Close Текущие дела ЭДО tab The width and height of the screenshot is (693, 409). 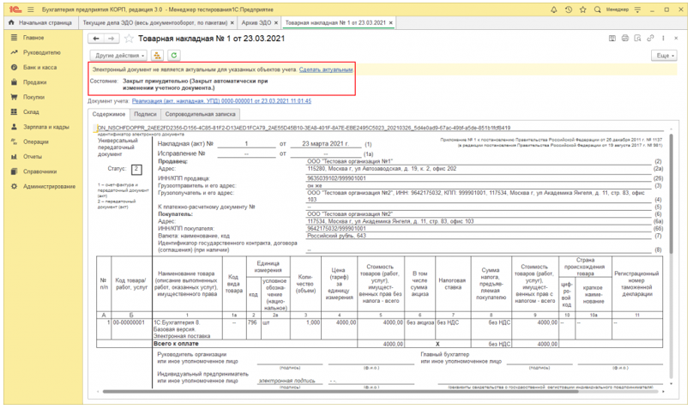[x=232, y=22]
